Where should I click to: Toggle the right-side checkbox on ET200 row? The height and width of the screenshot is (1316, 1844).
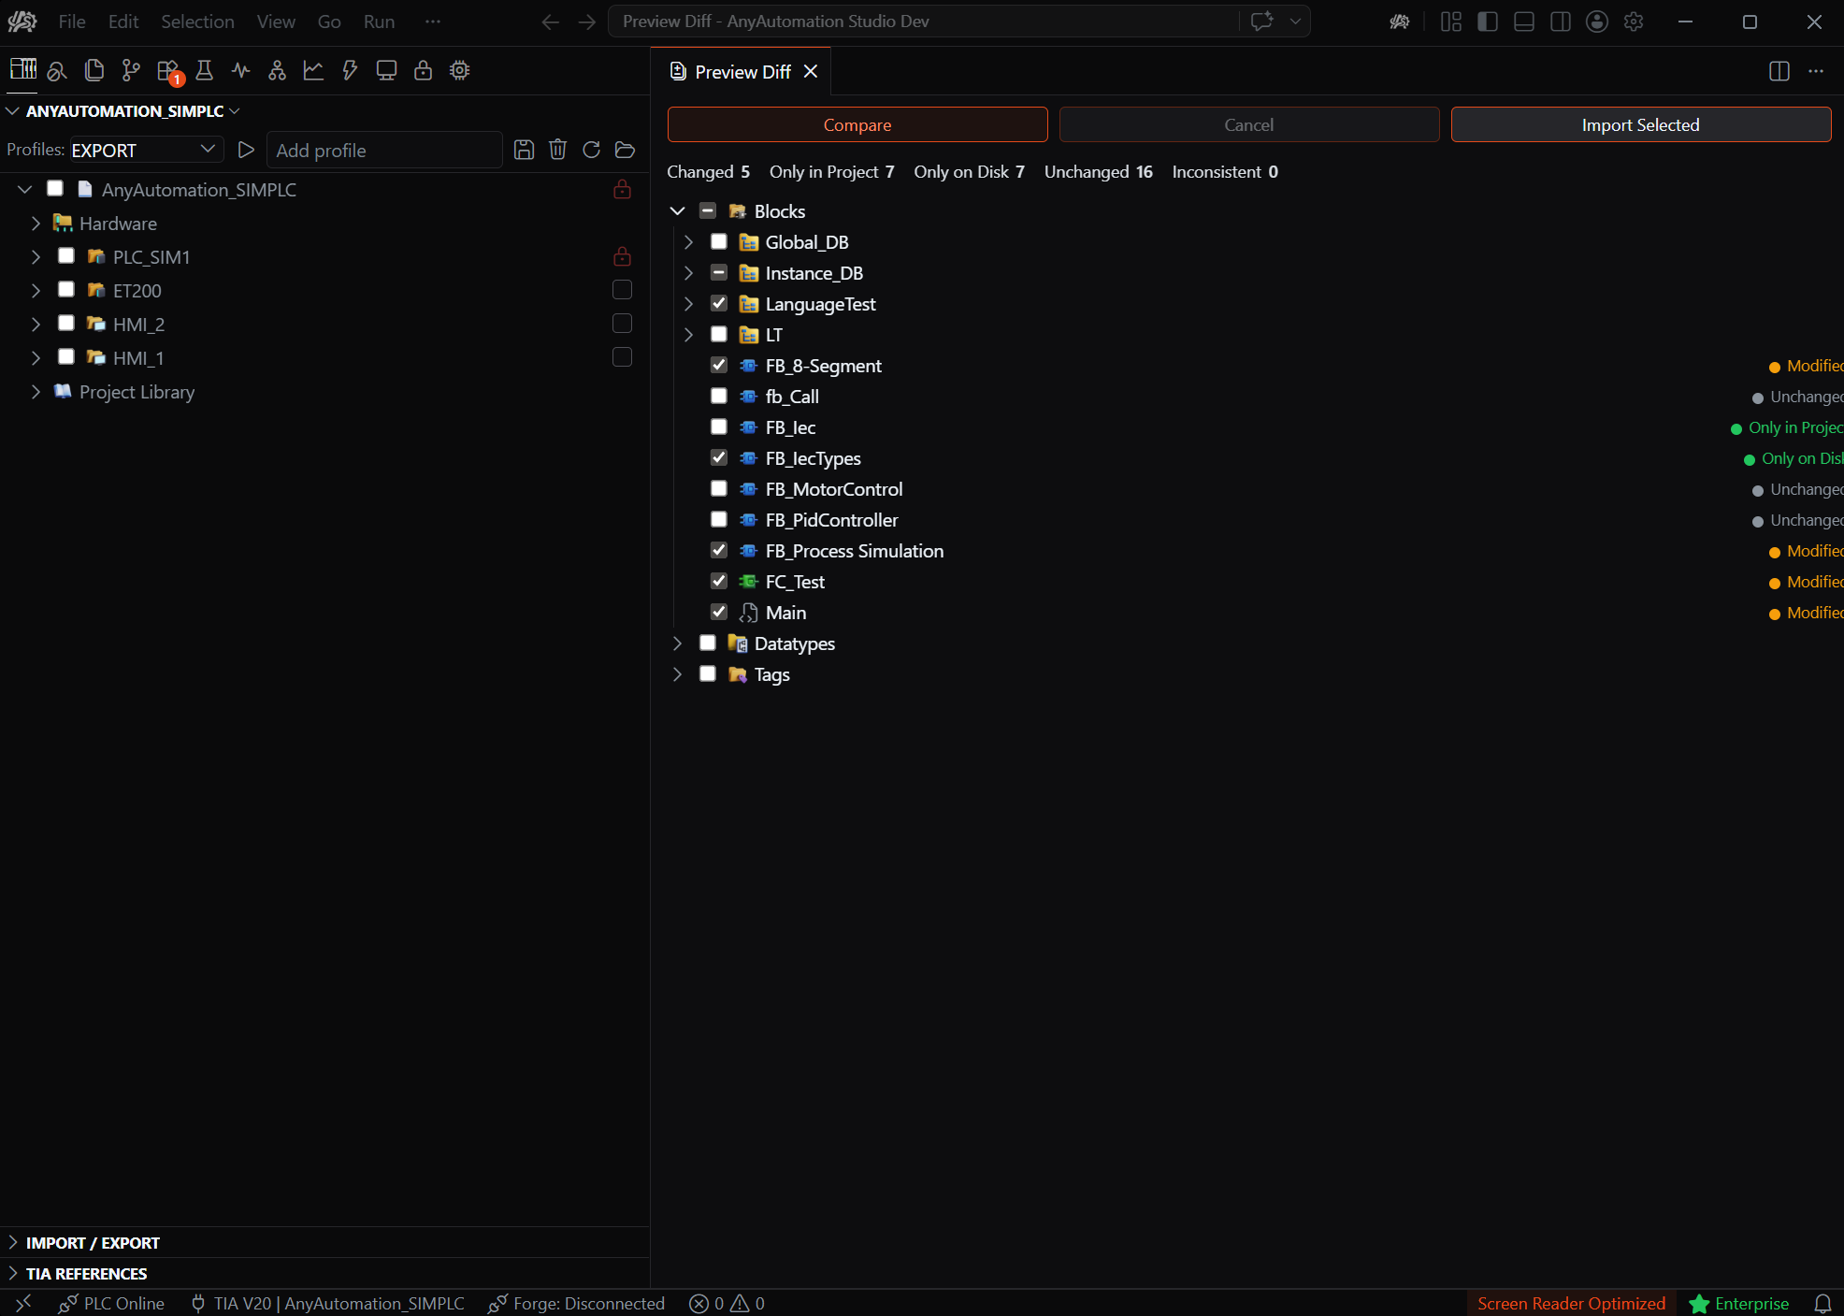(622, 290)
